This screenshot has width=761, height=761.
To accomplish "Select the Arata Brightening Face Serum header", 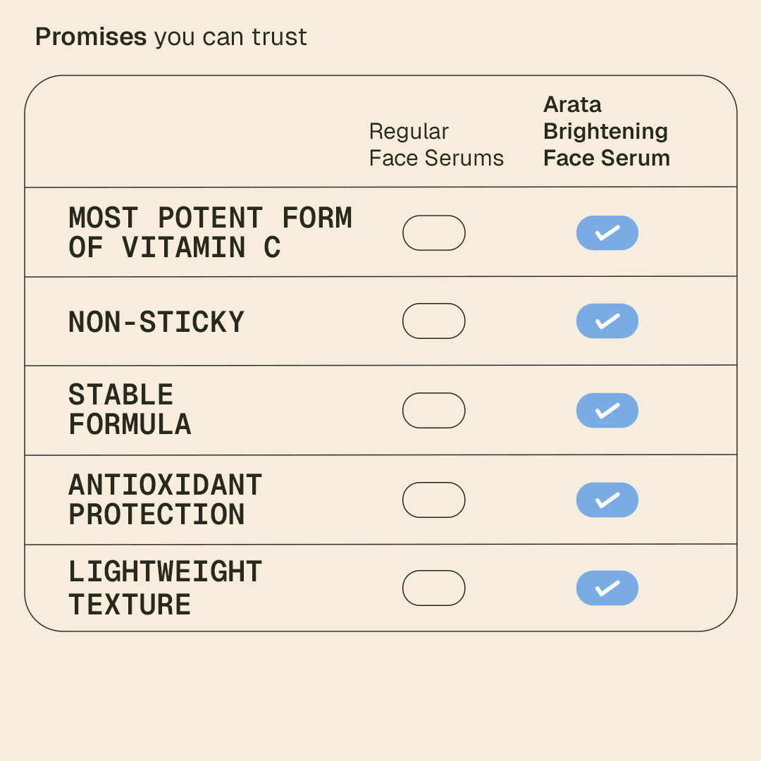I will [x=606, y=132].
